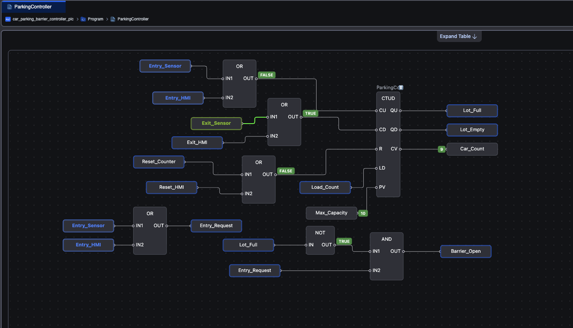Select the Barrier_Open output variable
The image size is (573, 328).
[466, 252]
